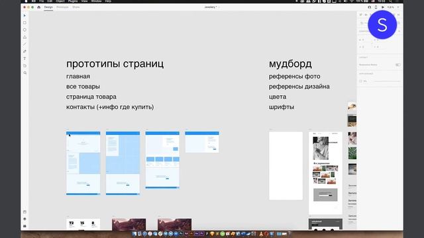424x238 pixels.
Task: Click the first align icon in the right panel
Action: pyautogui.click(x=360, y=15)
